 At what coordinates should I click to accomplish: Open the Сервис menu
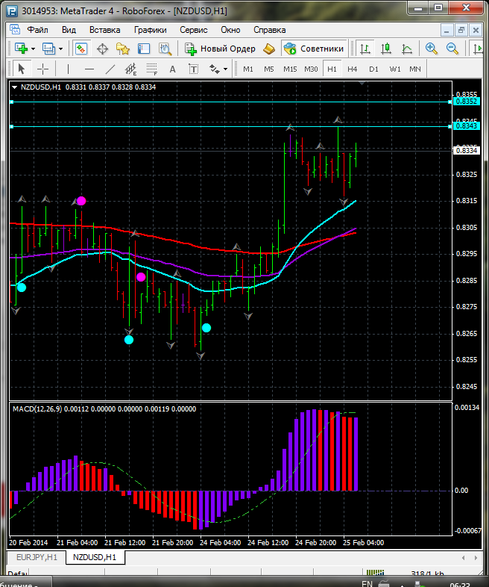tap(194, 30)
